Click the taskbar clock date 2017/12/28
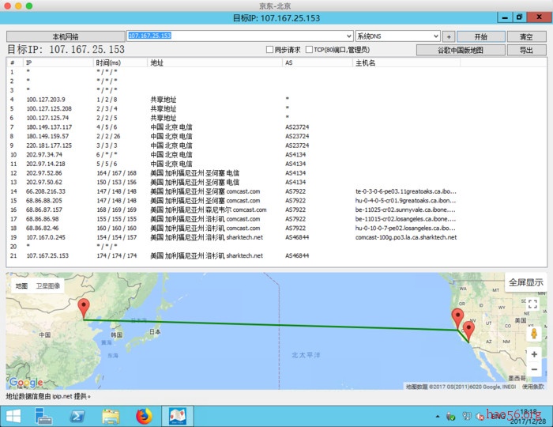This screenshot has height=427, width=553. [x=528, y=421]
